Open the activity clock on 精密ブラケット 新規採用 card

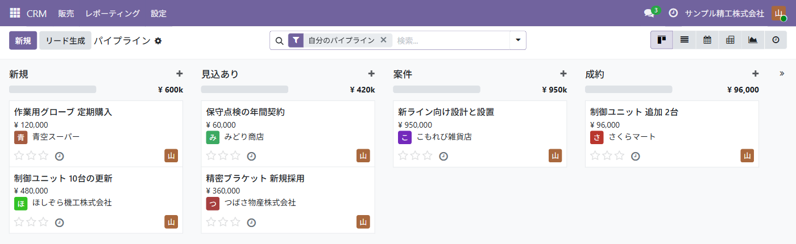click(251, 222)
